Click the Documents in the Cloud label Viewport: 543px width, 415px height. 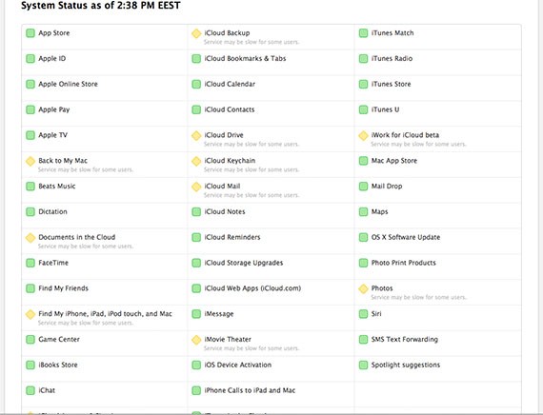[77, 237]
